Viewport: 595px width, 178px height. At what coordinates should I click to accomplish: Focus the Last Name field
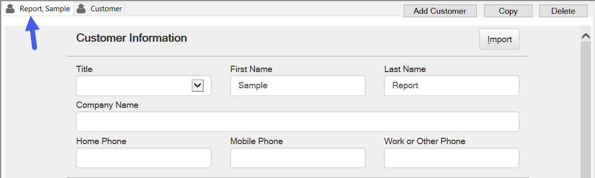452,85
